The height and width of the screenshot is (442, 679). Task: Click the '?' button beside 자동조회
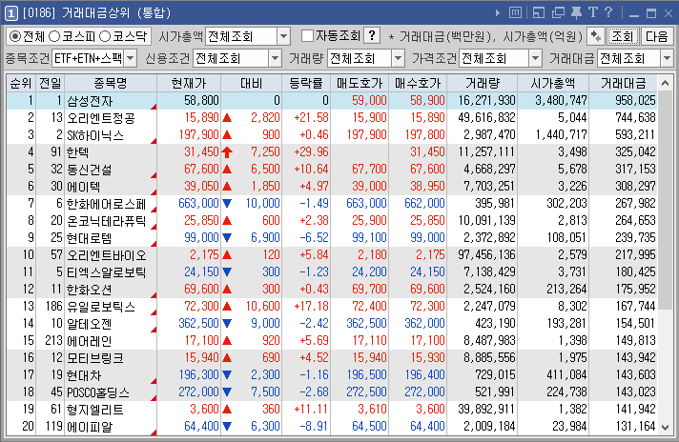click(x=372, y=35)
